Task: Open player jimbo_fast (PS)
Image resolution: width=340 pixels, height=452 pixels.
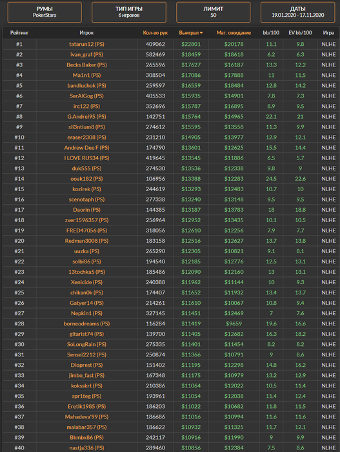Action: 86,376
